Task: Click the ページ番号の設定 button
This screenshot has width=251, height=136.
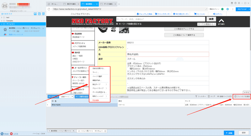Action: [82, 97]
